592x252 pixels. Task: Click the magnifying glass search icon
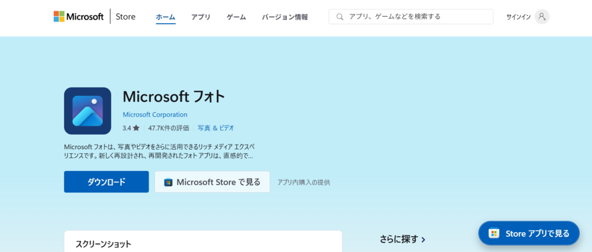pos(339,17)
